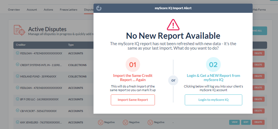Viewport: 278px width, 129px height.
Task: Expand the CB/VICSCRT dispute row
Action: coord(18,111)
